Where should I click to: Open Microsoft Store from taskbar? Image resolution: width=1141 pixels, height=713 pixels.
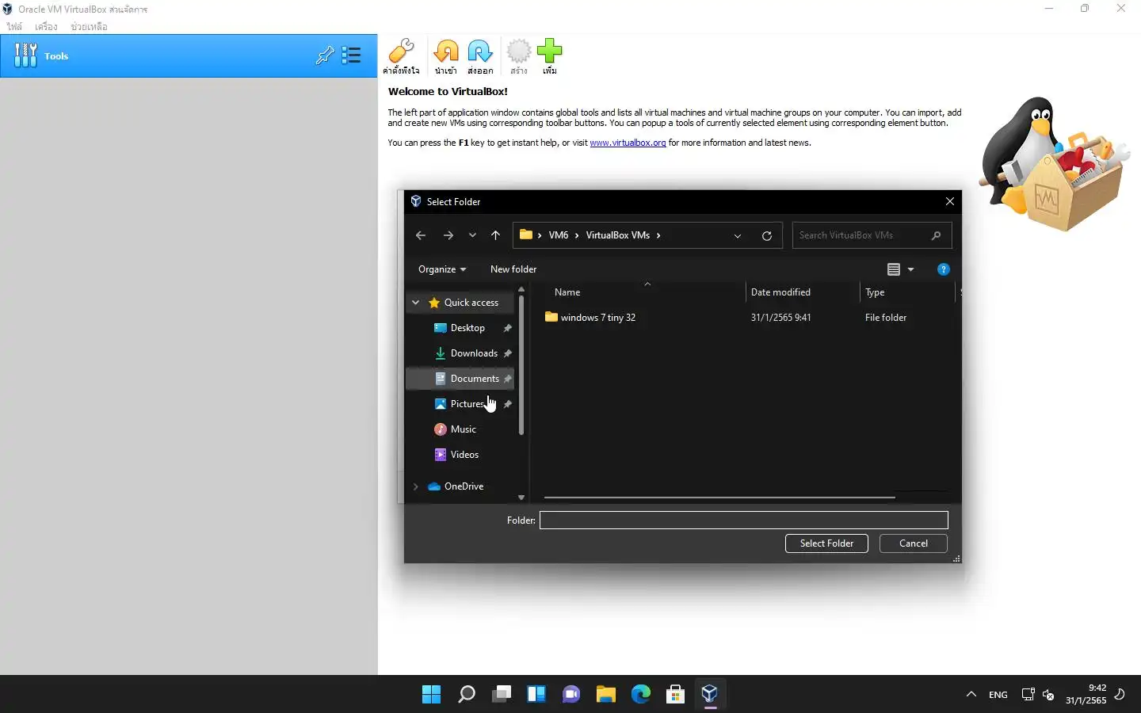pyautogui.click(x=676, y=694)
